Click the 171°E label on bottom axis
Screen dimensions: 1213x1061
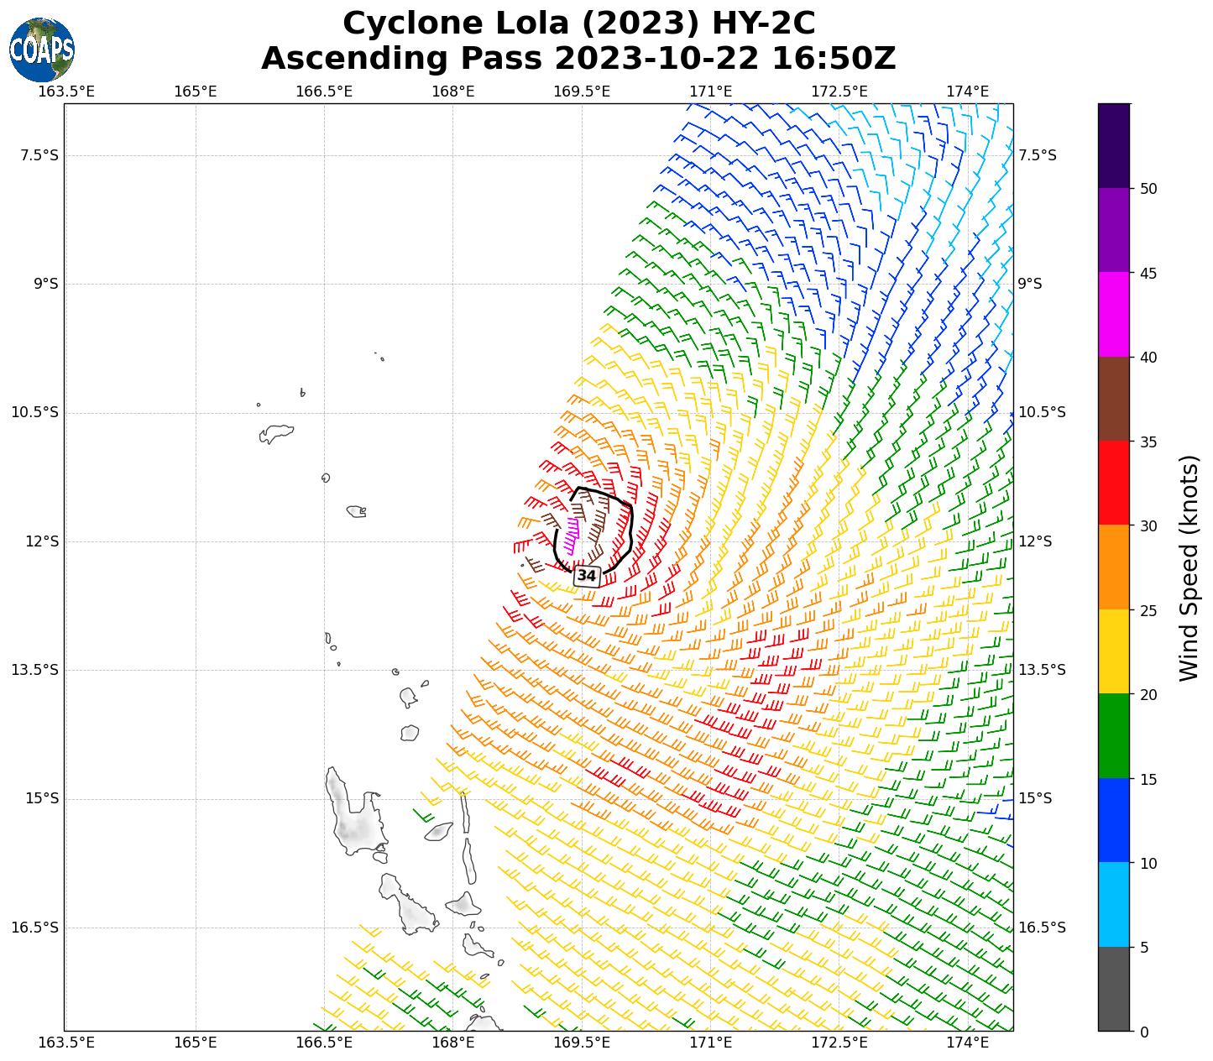[x=710, y=1043]
